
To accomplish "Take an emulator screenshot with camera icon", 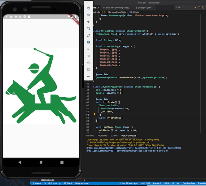I will tap(88, 42).
